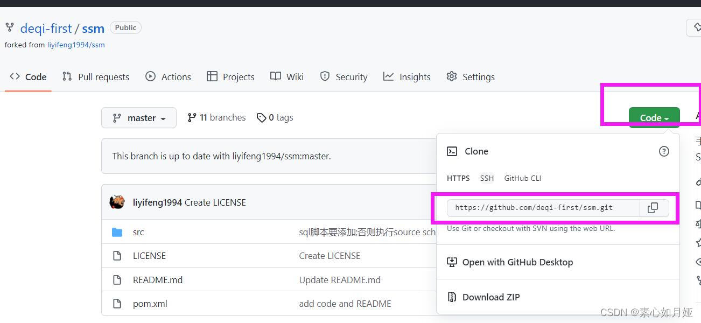Go to the Actions tab

coord(168,77)
